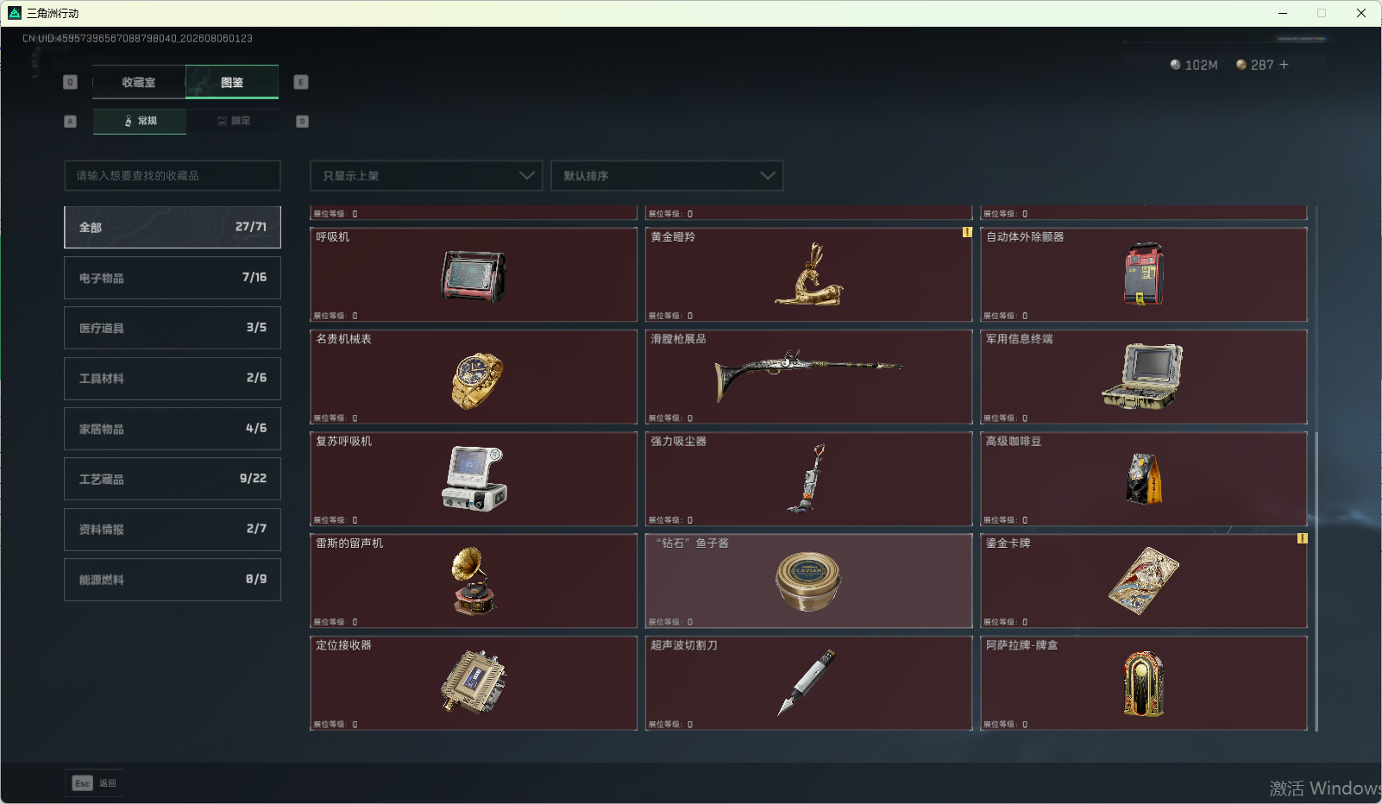This screenshot has height=804, width=1382.
Task: Choose the 自动体外除颤器 defibrillator icon
Action: tap(1144, 274)
